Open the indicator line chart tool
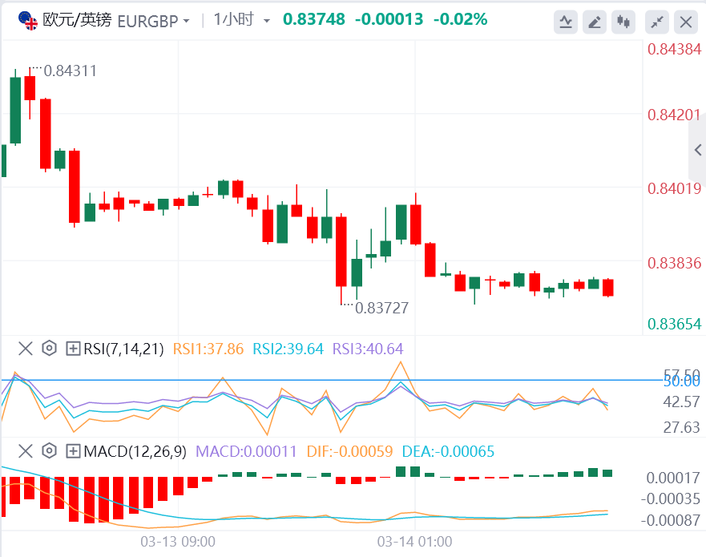Image resolution: width=706 pixels, height=557 pixels. [x=566, y=22]
